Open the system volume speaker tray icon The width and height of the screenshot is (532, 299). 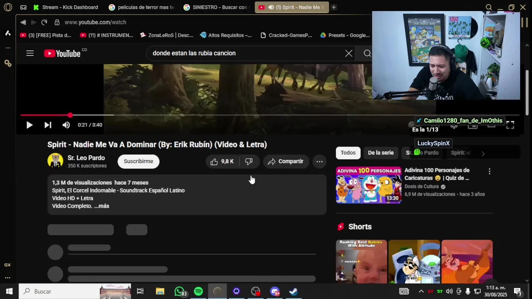[449, 292]
